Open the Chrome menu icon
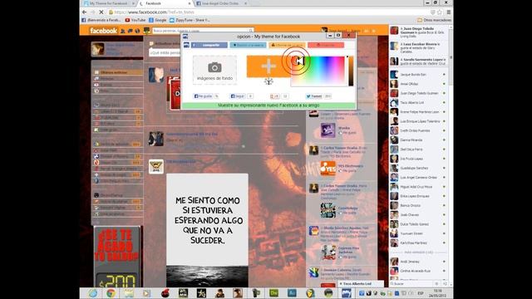Viewport: 532px width, 299px height. tap(449, 12)
